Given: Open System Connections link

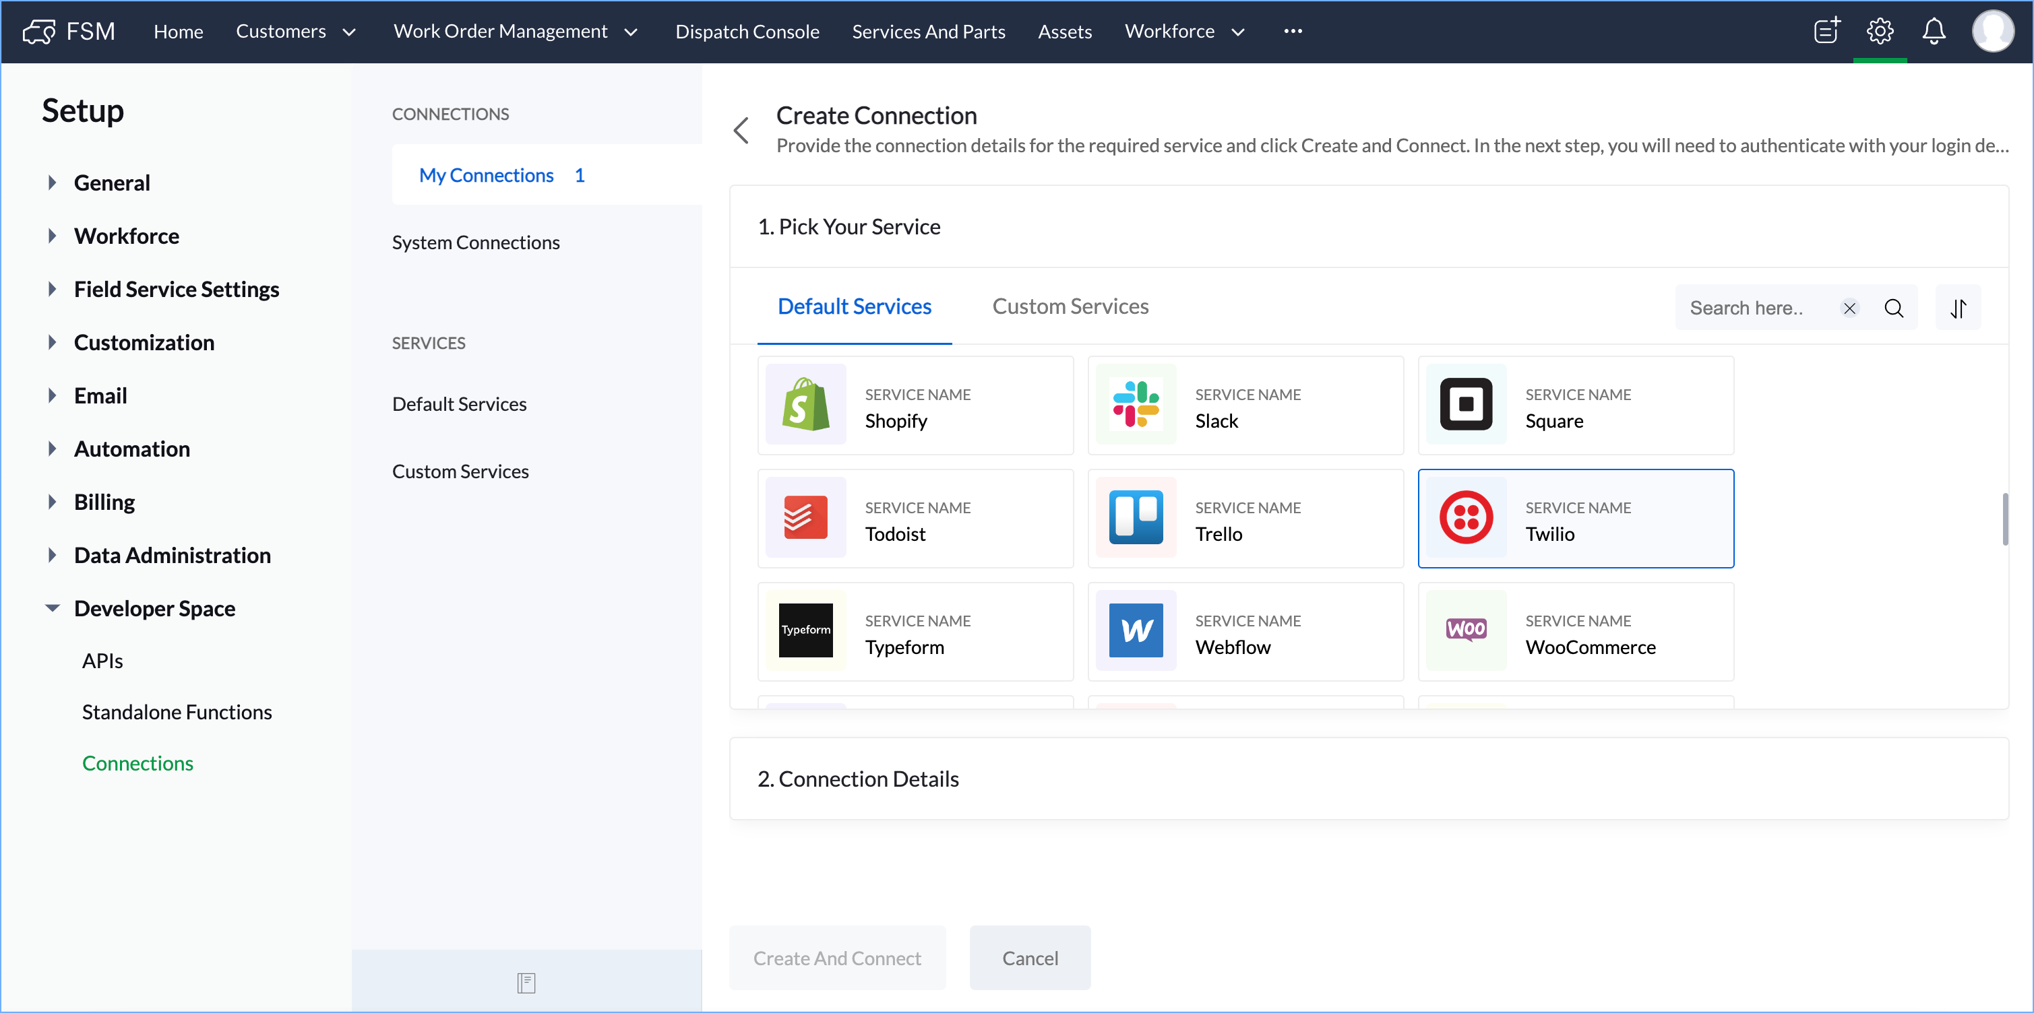Looking at the screenshot, I should point(475,242).
